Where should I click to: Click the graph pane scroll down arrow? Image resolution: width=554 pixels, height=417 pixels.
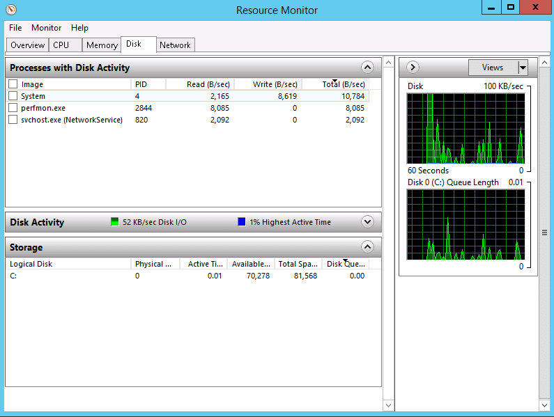click(x=544, y=405)
